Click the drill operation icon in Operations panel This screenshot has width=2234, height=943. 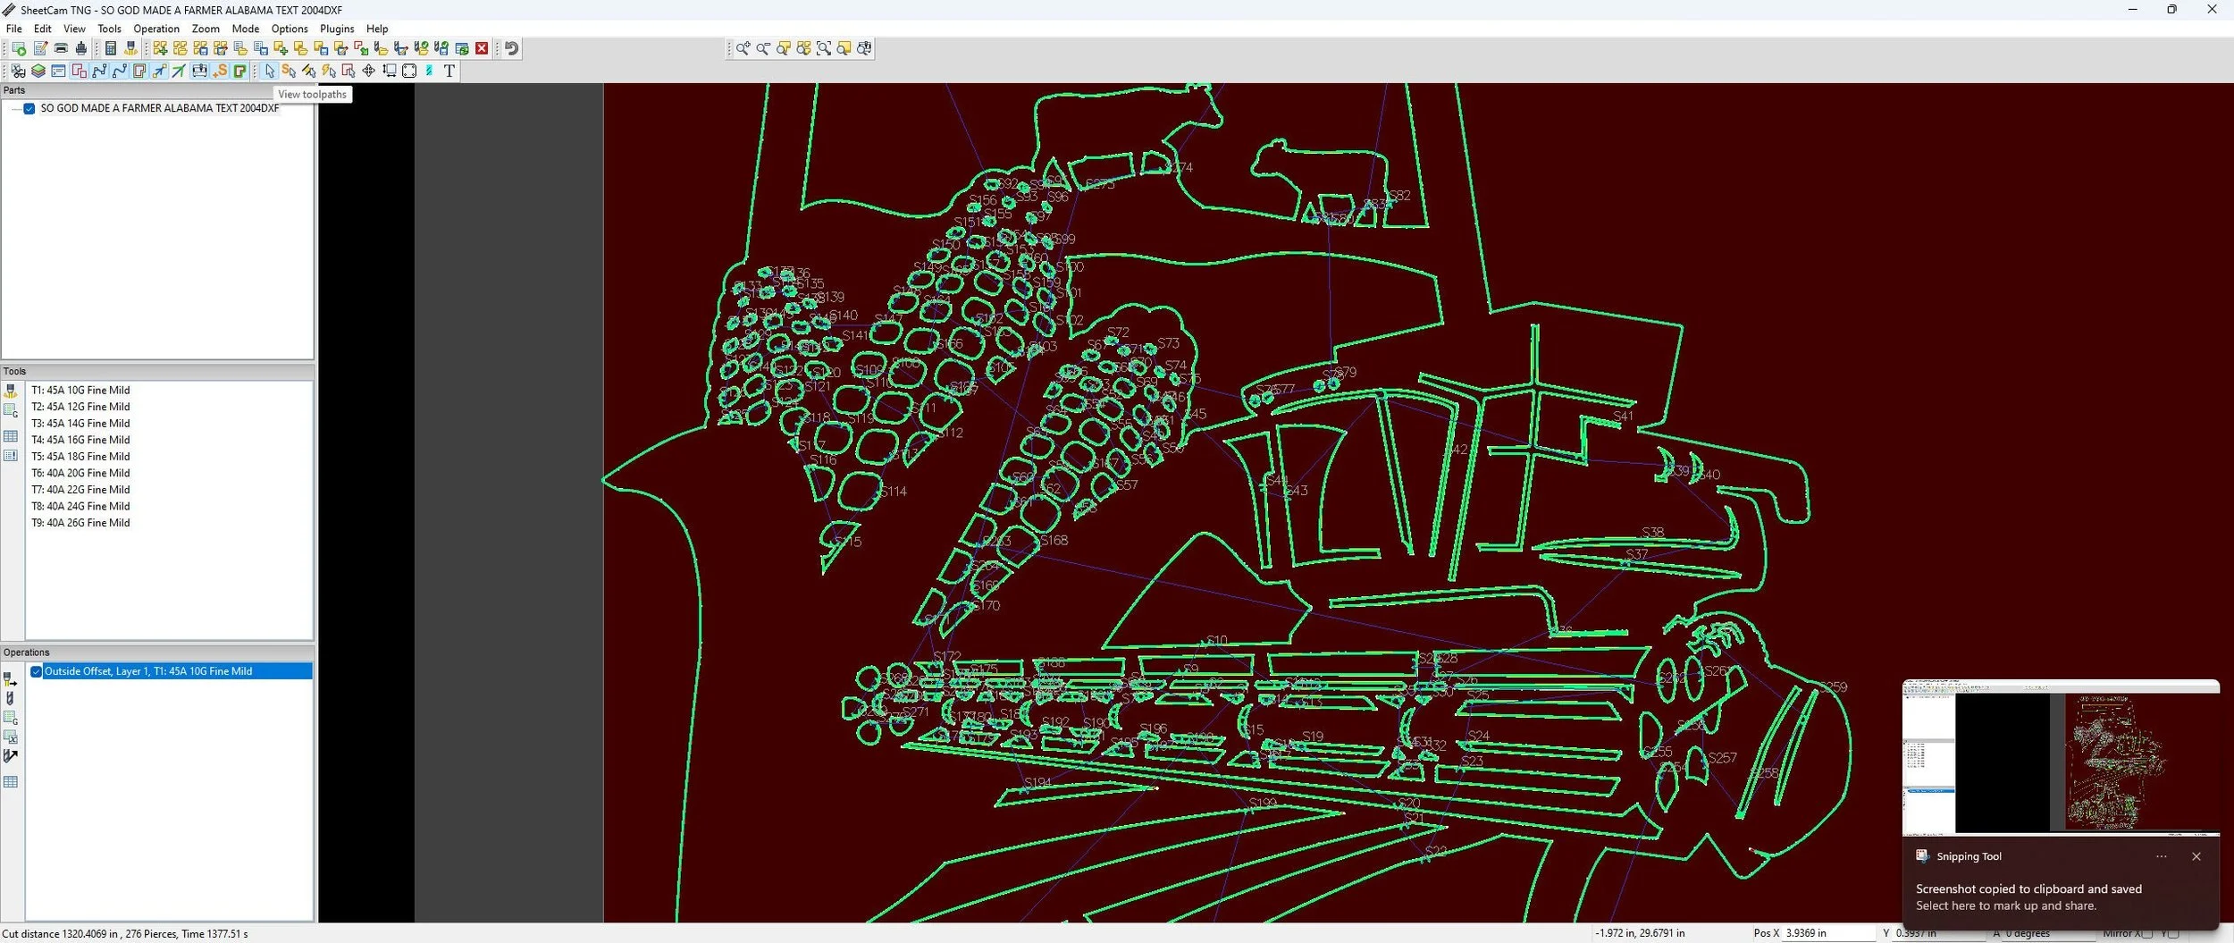tap(11, 698)
